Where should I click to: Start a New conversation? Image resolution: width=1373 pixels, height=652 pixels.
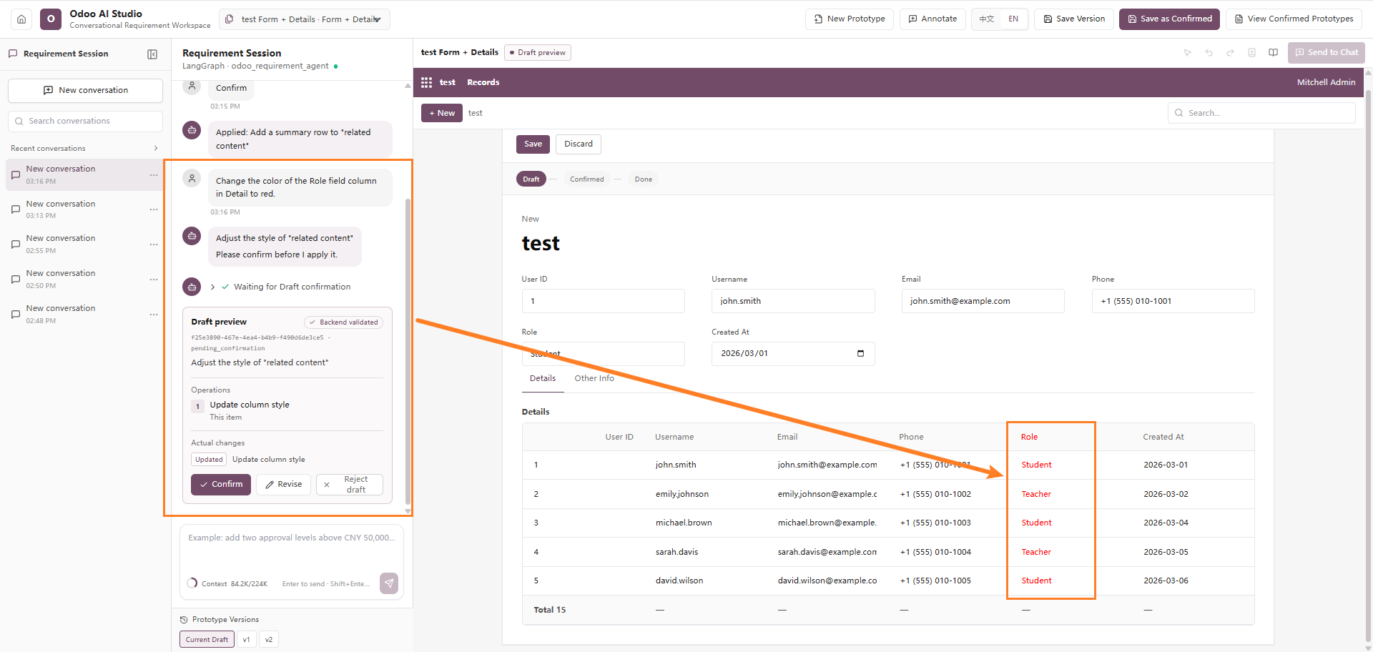click(85, 91)
